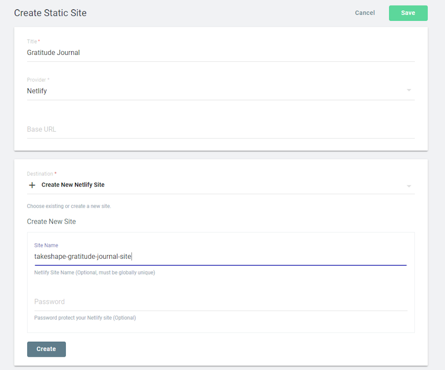Open the Destination dropdown 'Create New Netlify Site'
Image resolution: width=445 pixels, height=370 pixels.
(x=221, y=185)
